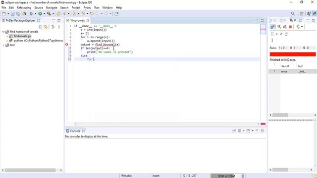Click Relaunch only errors icon in PyUnit
This screenshot has height=178, width=317.
tap(285, 27)
